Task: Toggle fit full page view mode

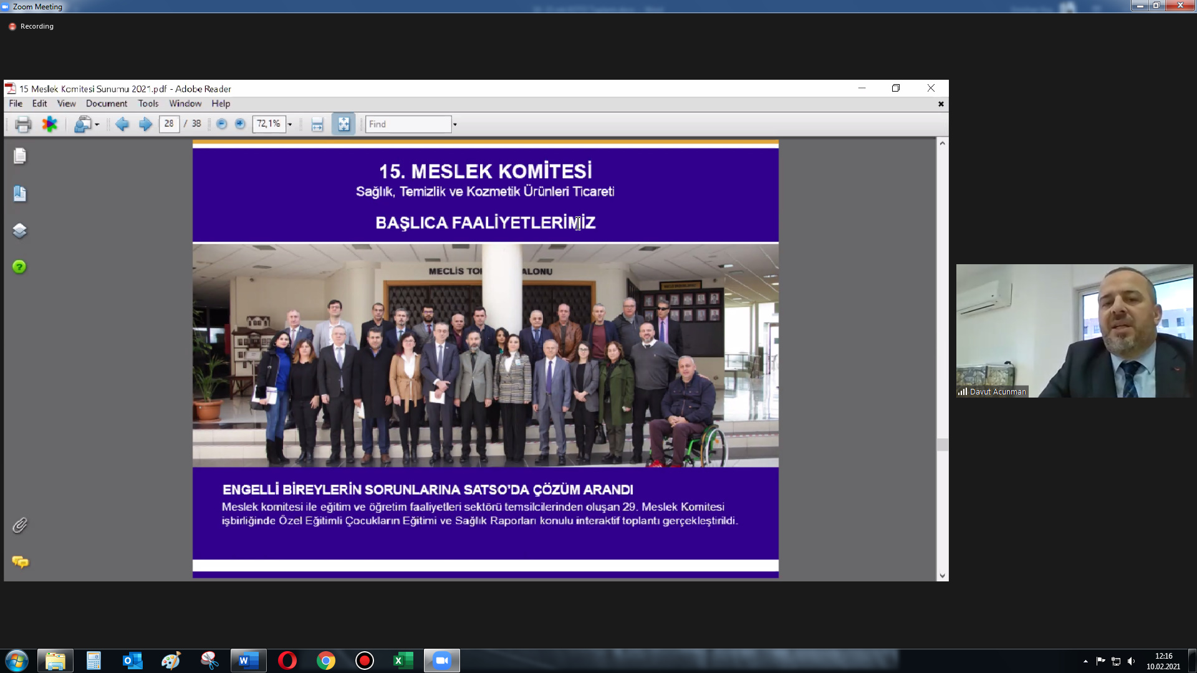Action: click(344, 124)
